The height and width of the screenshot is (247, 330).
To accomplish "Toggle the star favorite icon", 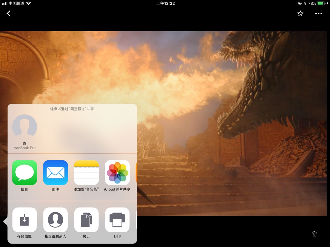I will click(300, 14).
